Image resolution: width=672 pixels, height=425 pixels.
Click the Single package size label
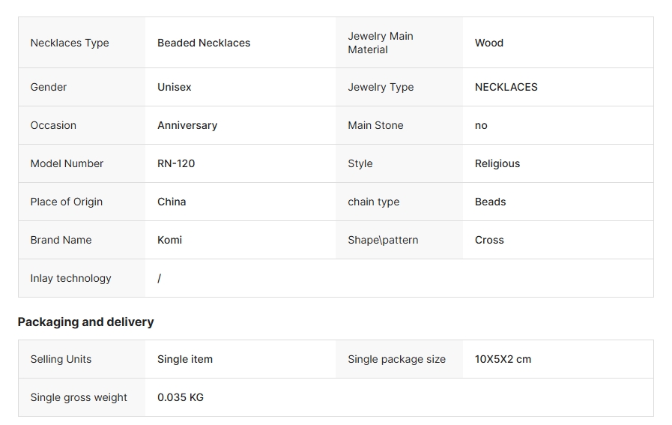tap(396, 359)
